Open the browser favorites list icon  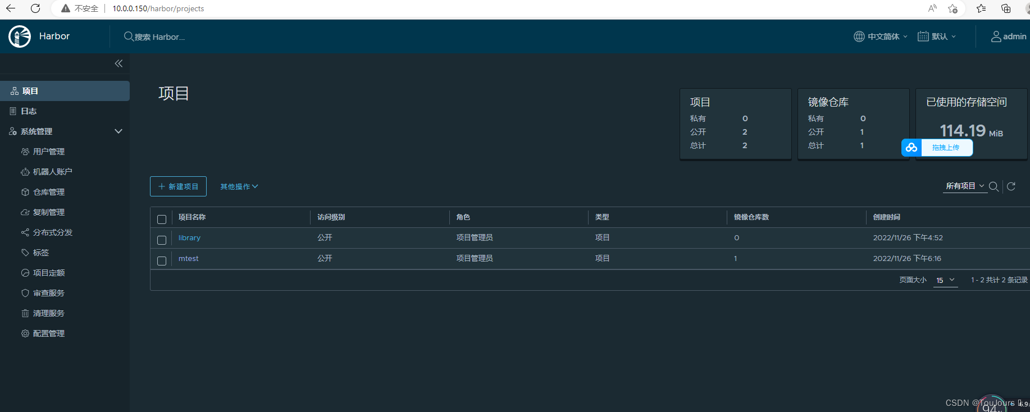981,8
